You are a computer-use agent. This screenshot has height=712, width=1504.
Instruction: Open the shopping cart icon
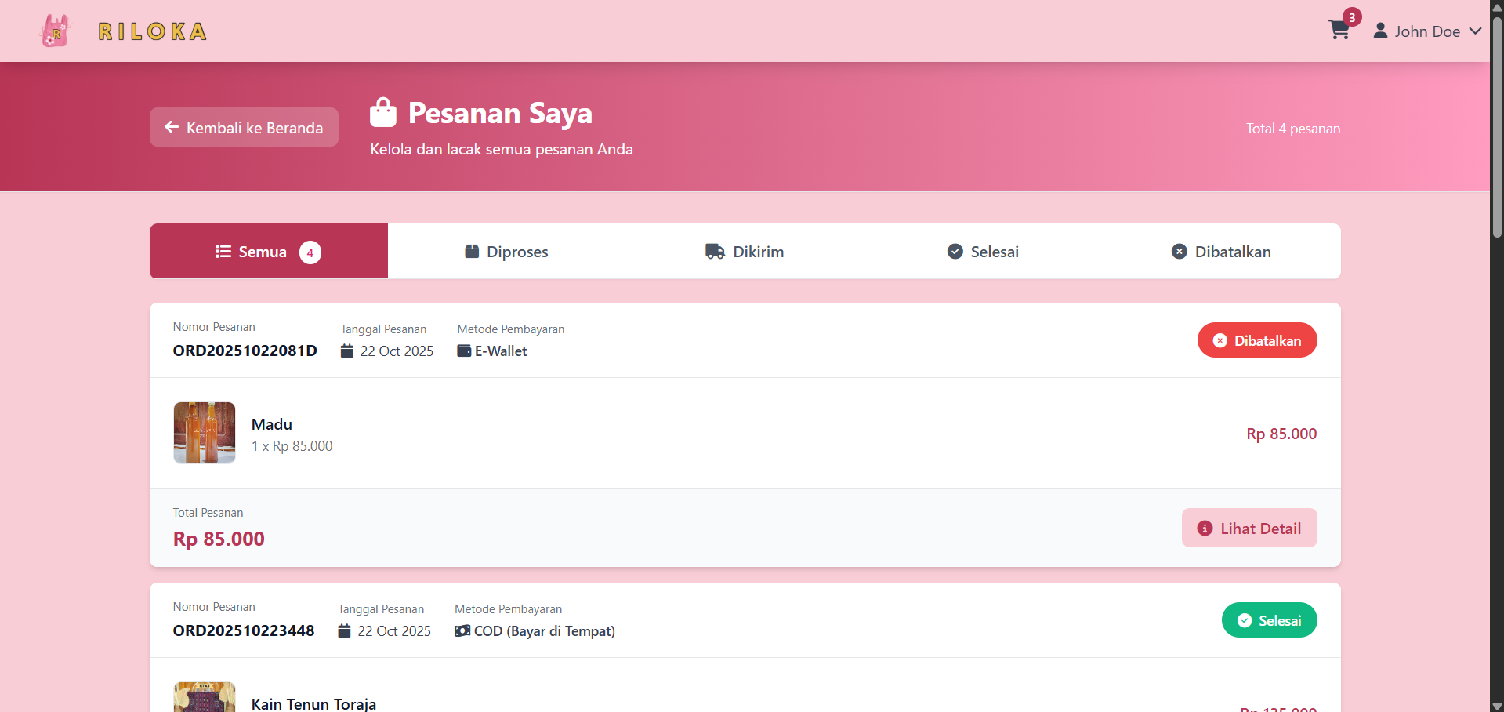1339,31
